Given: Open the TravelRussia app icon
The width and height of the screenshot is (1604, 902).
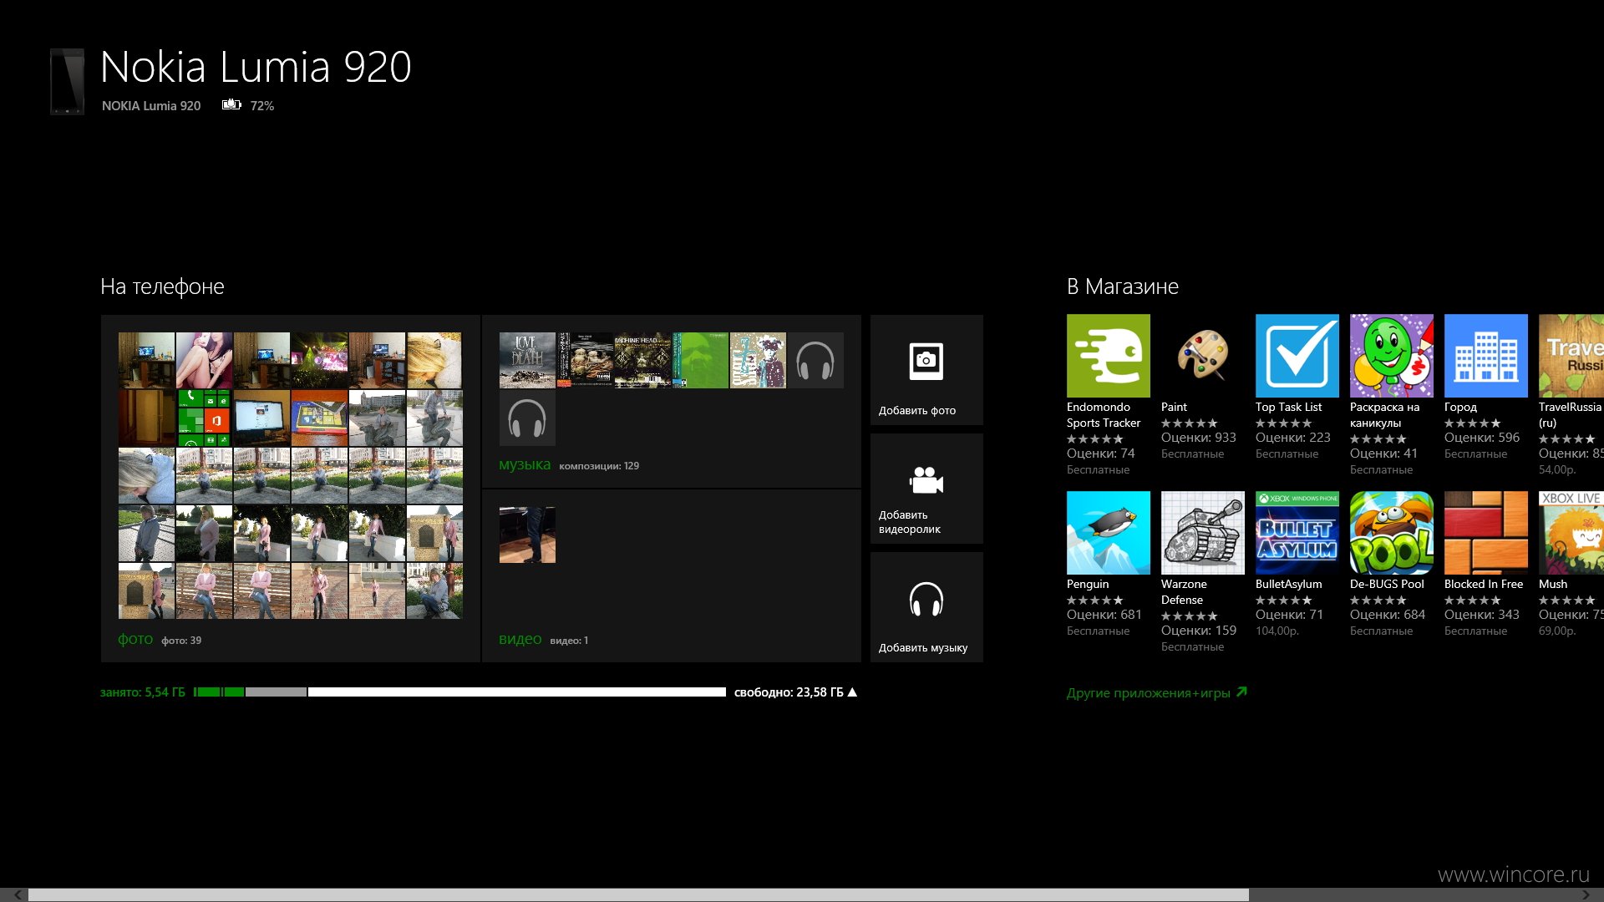Looking at the screenshot, I should (1571, 356).
